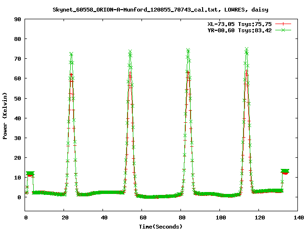
Task: Click the 10 tick label on Power axis
Action: [17, 178]
